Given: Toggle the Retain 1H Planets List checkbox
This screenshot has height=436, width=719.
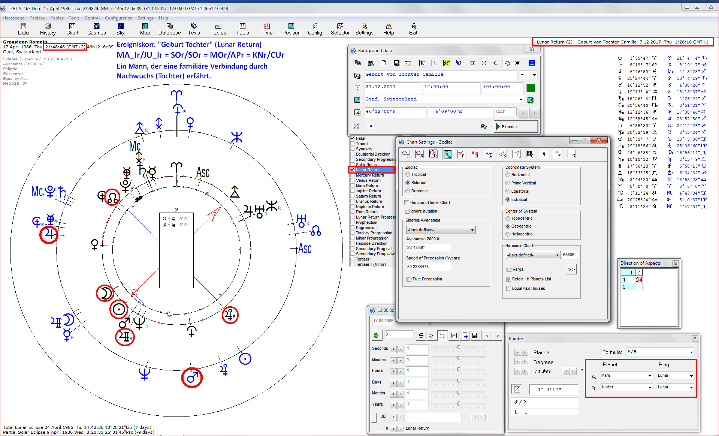Looking at the screenshot, I should click(x=508, y=279).
